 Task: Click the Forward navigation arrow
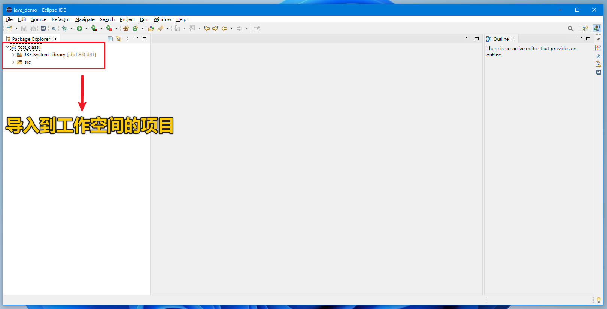coord(239,28)
